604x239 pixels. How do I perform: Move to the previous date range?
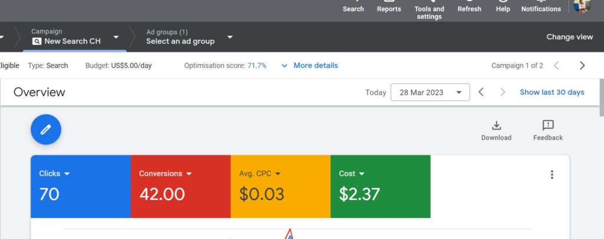click(481, 92)
